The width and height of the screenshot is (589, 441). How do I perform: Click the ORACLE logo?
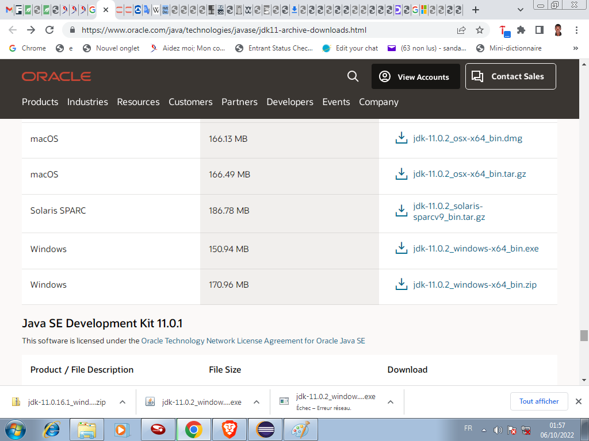tap(56, 76)
